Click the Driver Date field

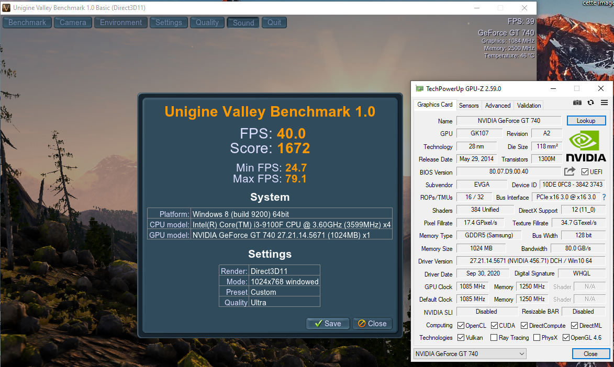[x=483, y=273]
